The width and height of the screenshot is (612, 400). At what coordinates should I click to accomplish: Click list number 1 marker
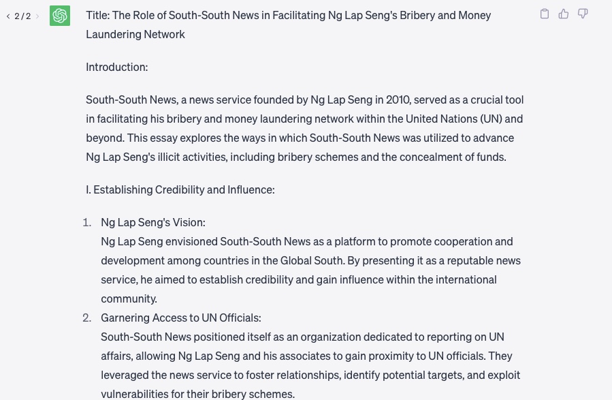click(x=87, y=222)
